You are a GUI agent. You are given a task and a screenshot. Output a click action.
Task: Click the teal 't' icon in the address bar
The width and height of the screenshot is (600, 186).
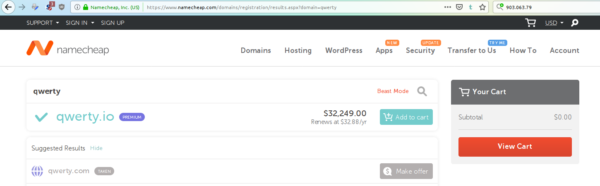tap(470, 7)
